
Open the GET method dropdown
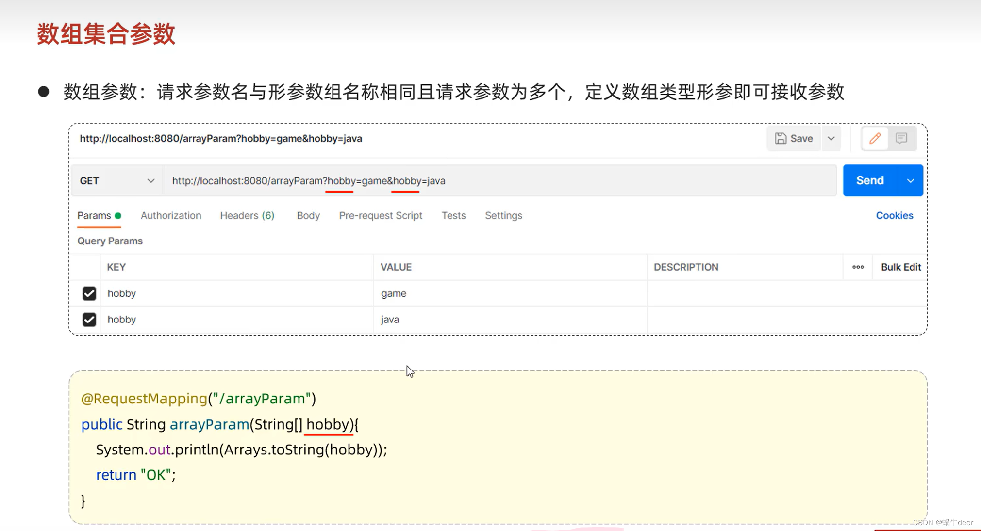pos(116,181)
